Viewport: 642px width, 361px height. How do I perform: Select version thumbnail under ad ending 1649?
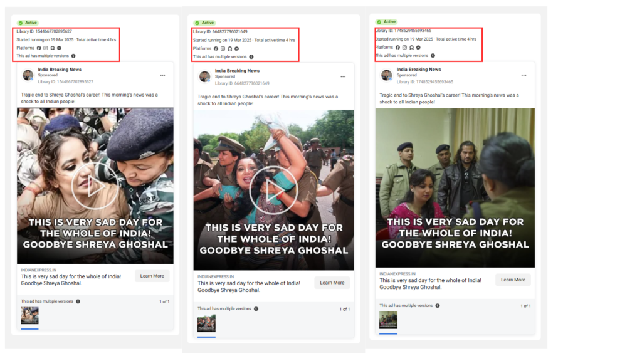[x=206, y=323]
